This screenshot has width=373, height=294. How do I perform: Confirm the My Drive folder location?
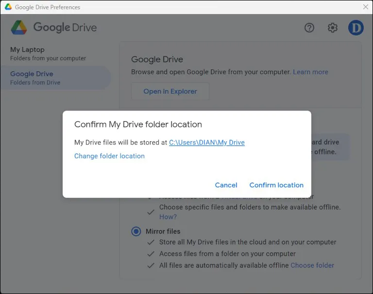276,185
